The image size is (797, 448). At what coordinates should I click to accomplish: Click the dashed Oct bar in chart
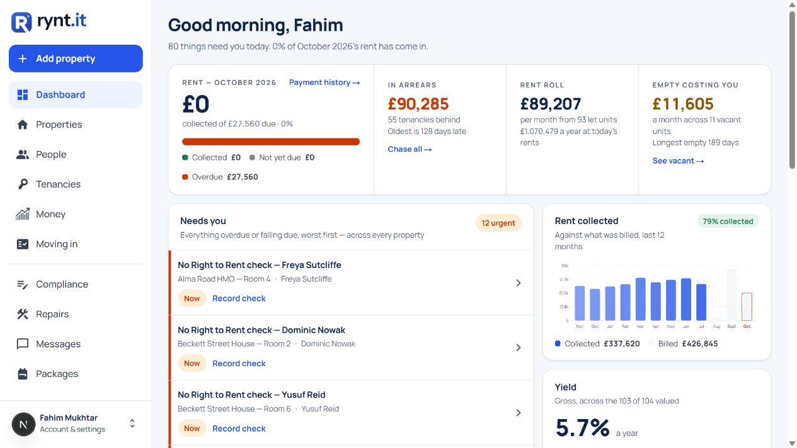coord(747,307)
